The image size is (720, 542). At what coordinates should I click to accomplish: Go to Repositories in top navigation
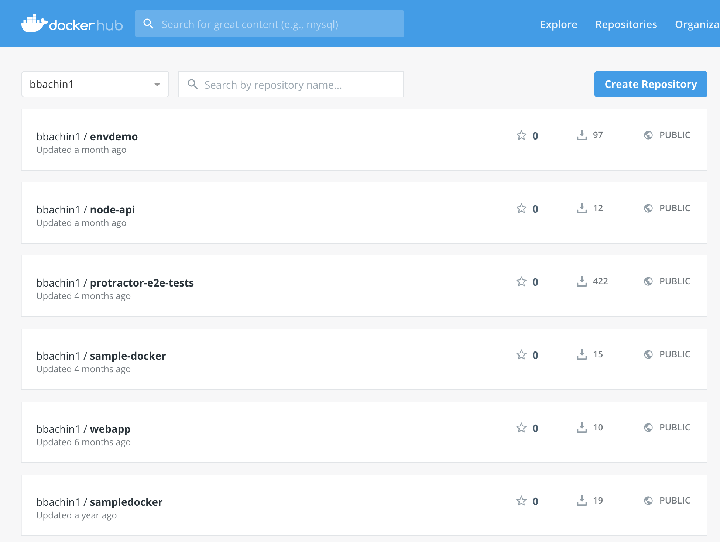(626, 24)
